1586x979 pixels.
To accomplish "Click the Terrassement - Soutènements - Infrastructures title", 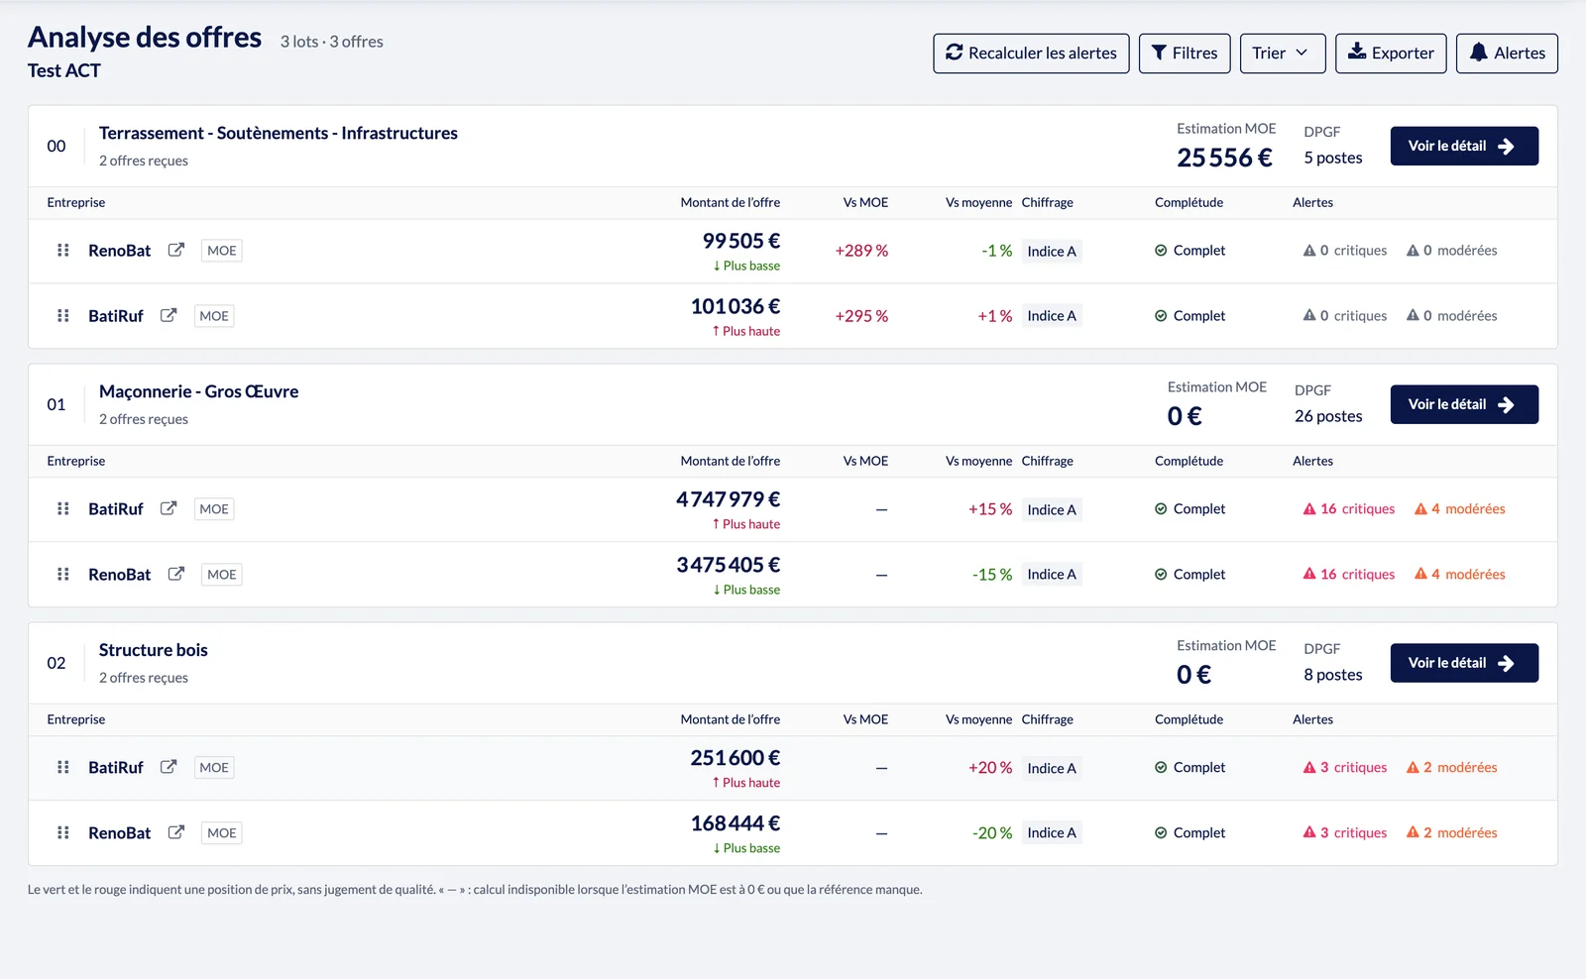I will (x=279, y=133).
